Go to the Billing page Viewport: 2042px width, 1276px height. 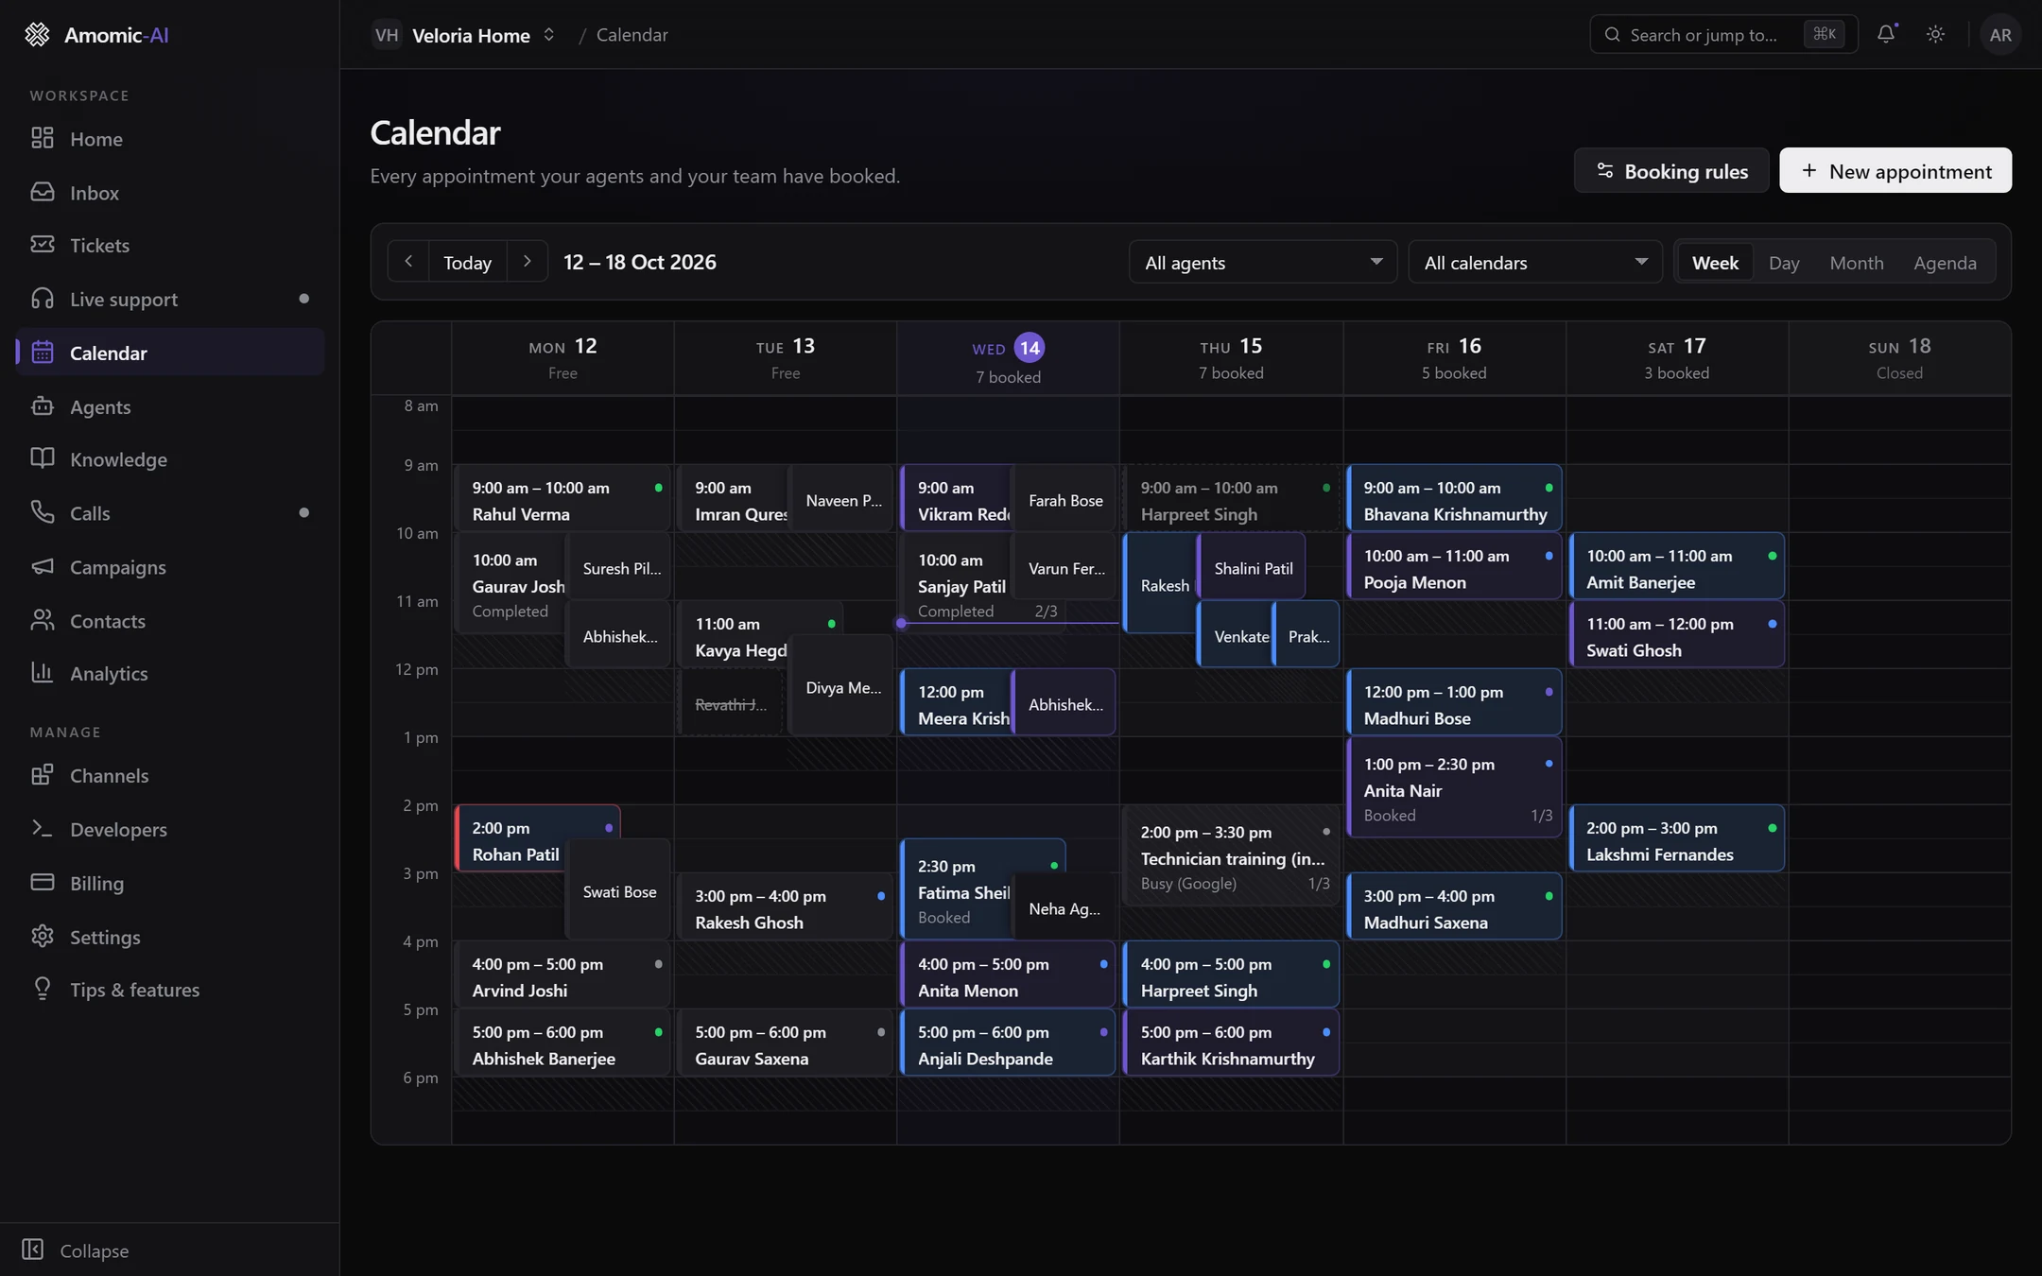pos(170,883)
